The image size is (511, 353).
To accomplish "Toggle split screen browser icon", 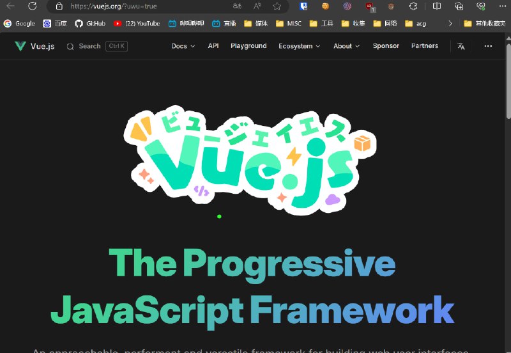I will point(437,6).
